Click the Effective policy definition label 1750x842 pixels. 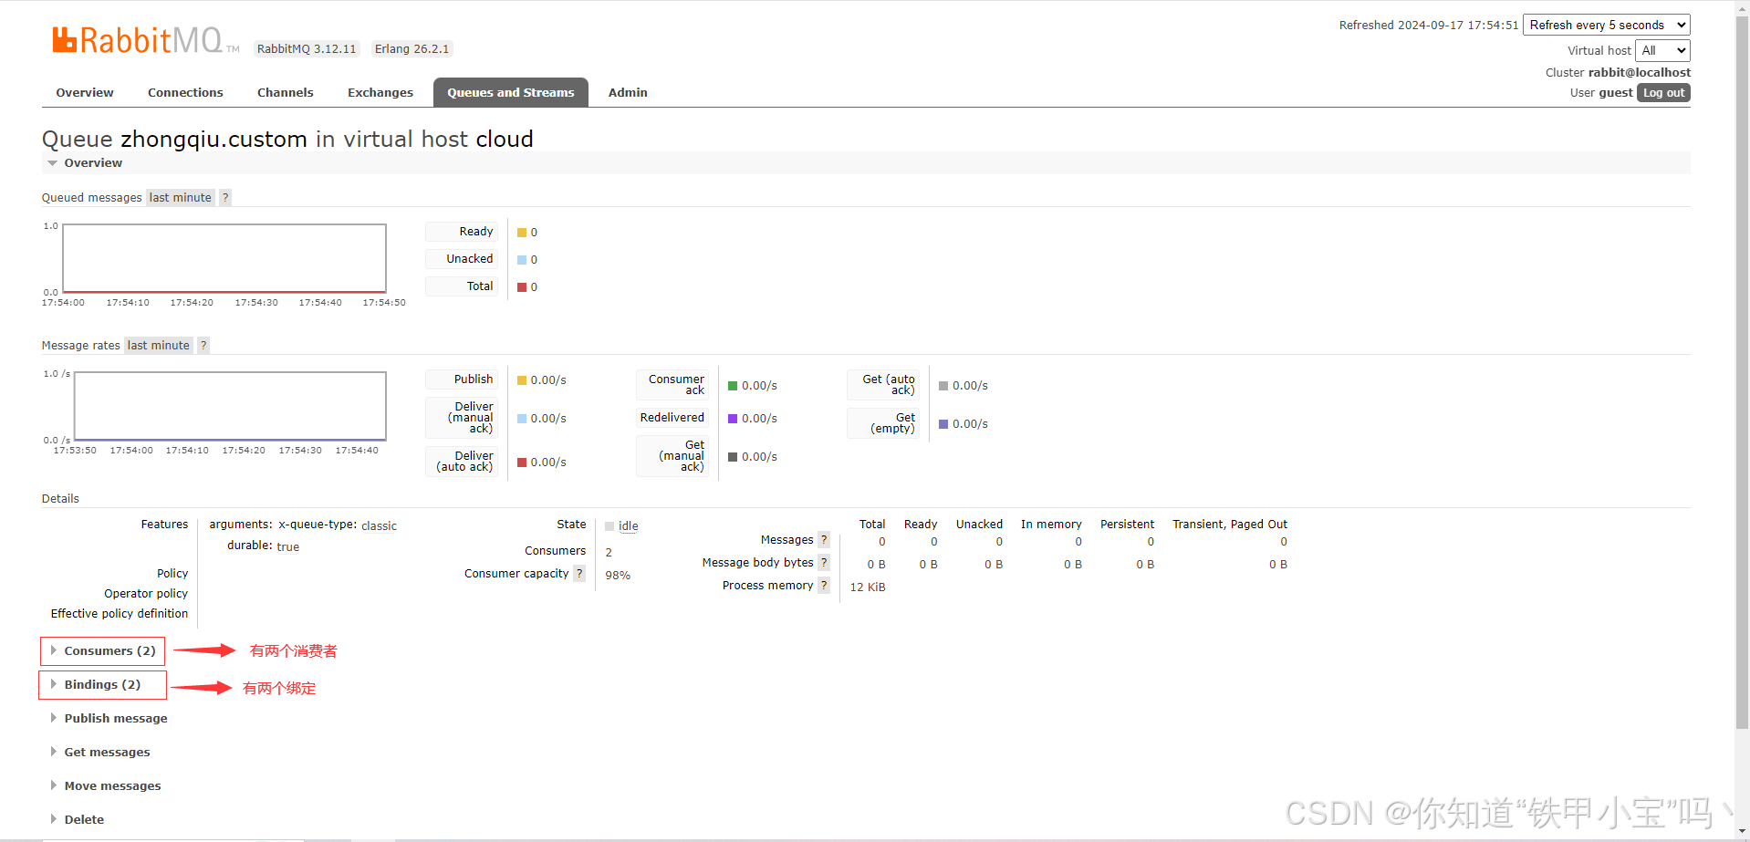pos(120,614)
